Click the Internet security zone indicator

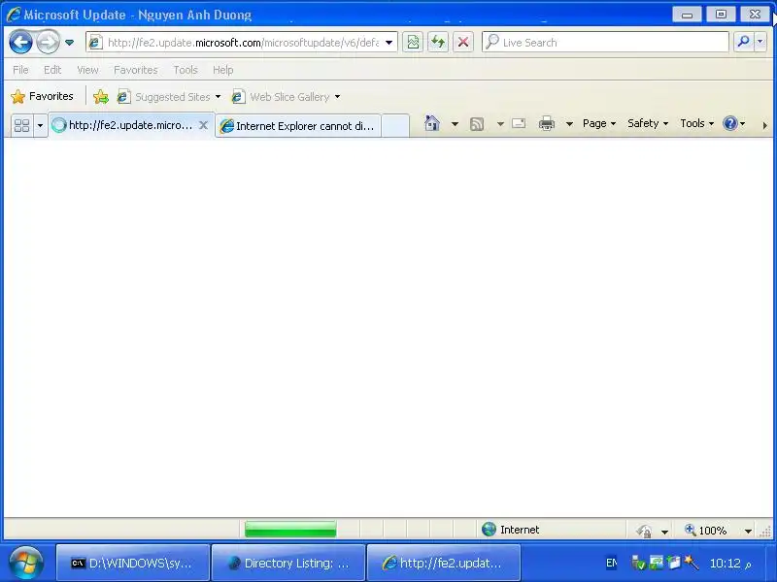tap(511, 530)
